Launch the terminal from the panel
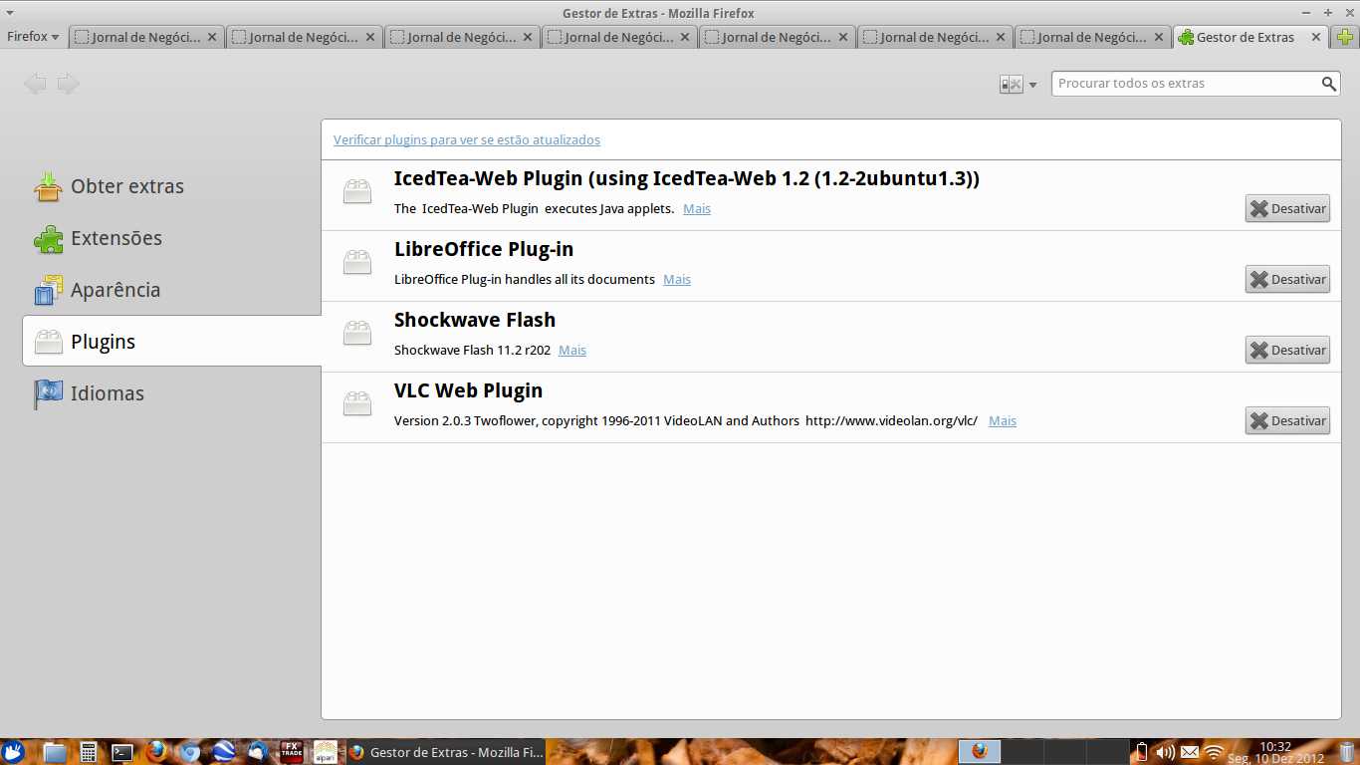Viewport: 1360px width, 765px height. (x=121, y=752)
